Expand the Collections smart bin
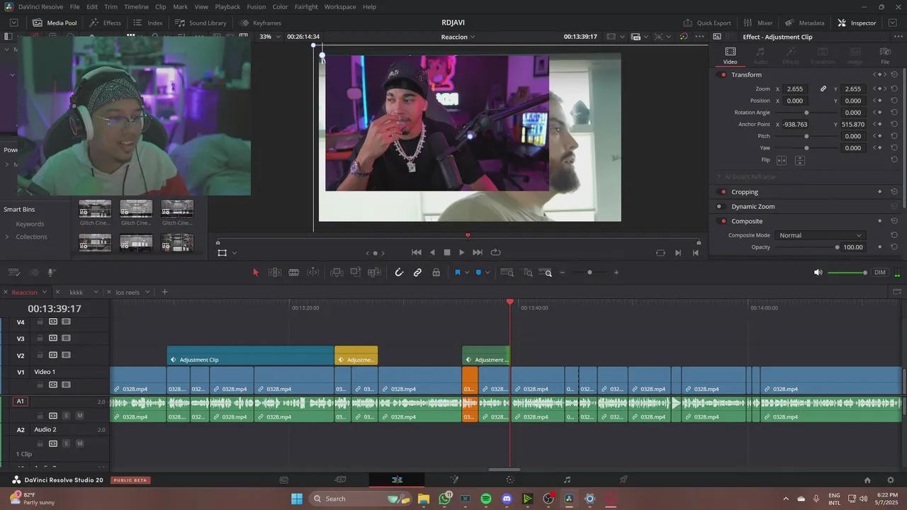 pos(7,237)
